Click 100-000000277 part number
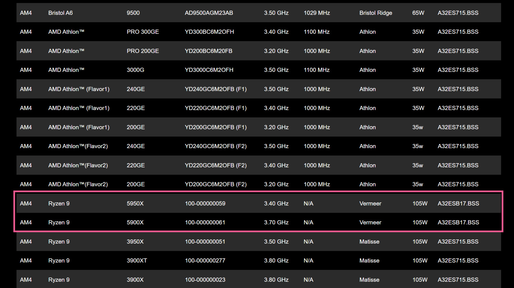The height and width of the screenshot is (288, 514). click(205, 261)
